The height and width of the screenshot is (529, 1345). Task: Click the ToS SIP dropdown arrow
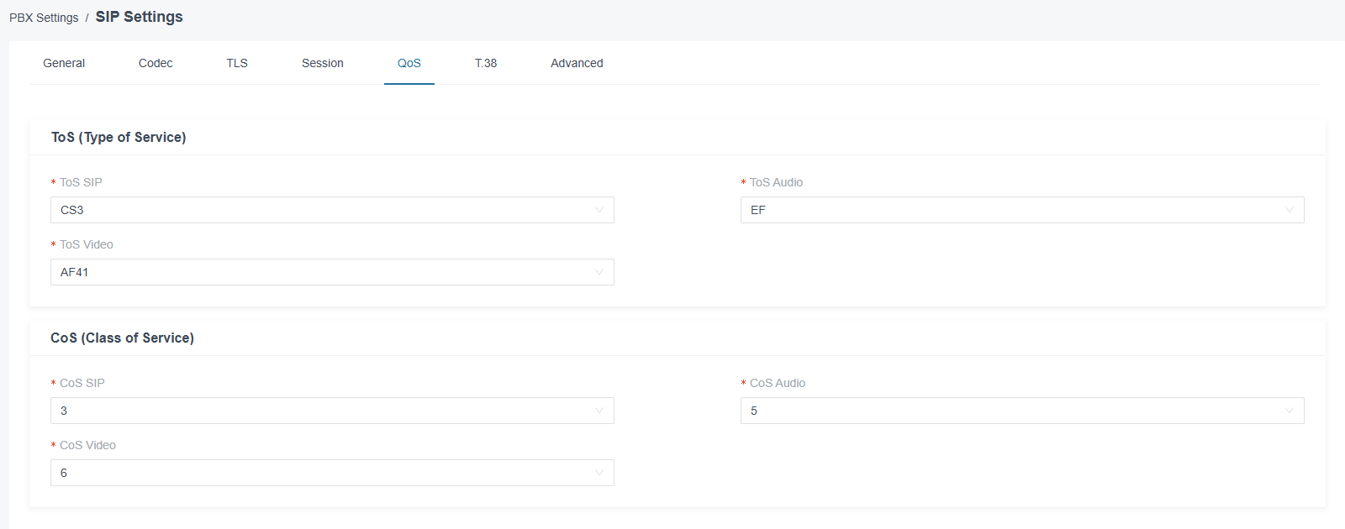pyautogui.click(x=599, y=210)
